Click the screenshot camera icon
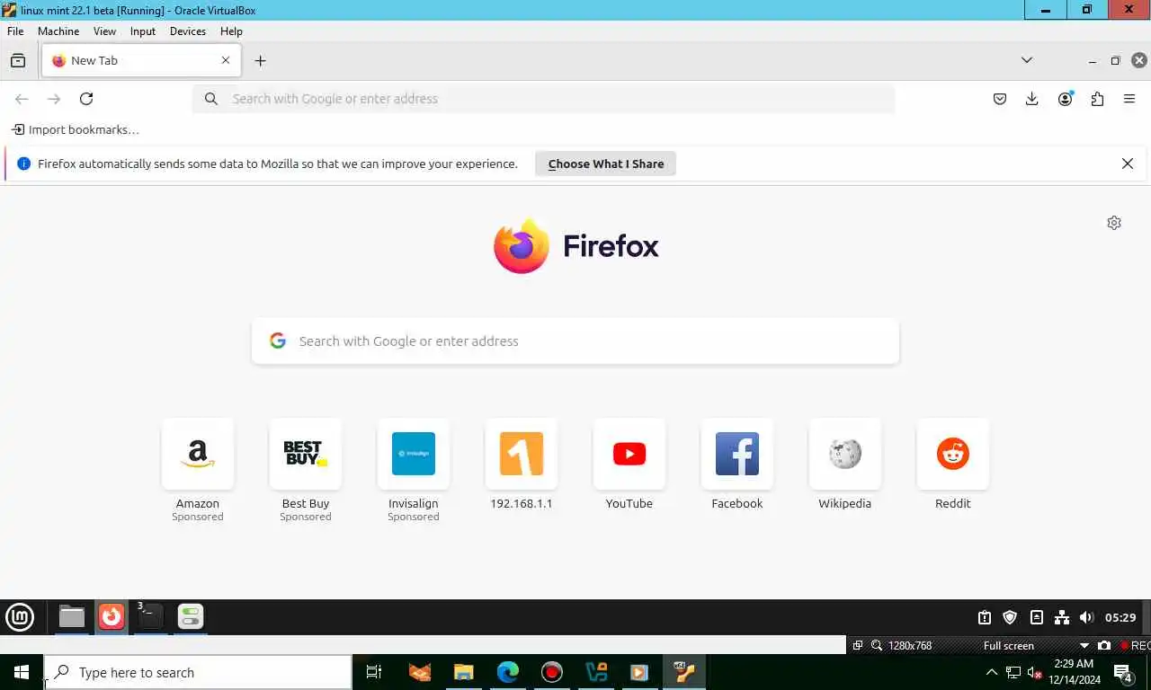The height and width of the screenshot is (690, 1151). click(1104, 645)
